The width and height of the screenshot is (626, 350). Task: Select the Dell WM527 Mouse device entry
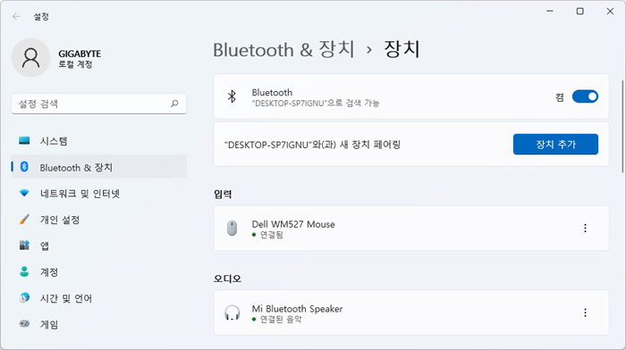click(411, 229)
